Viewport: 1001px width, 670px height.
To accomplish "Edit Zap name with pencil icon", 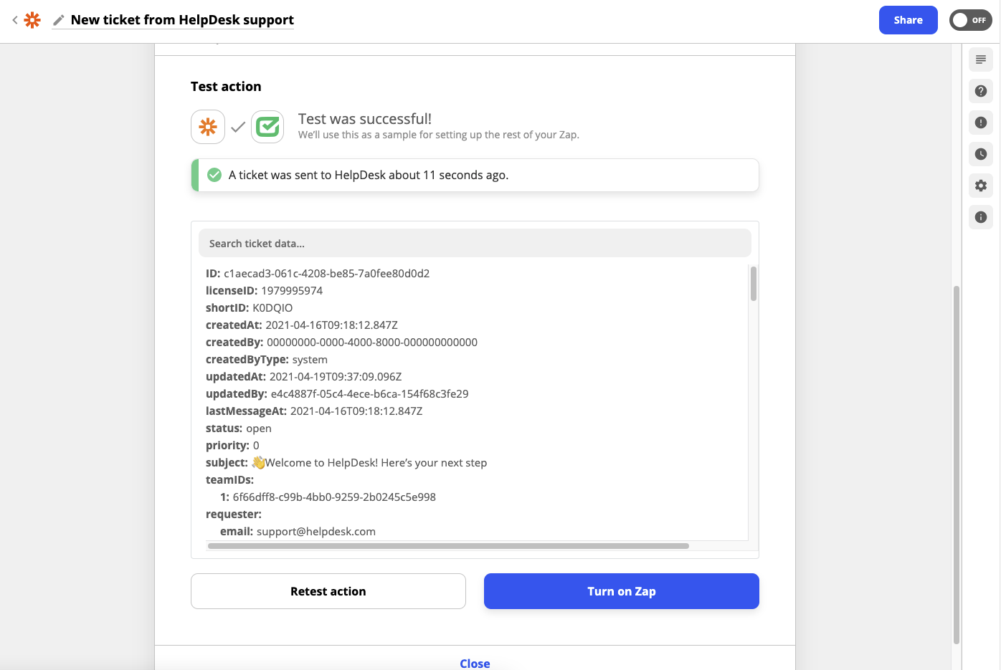I will (x=59, y=20).
